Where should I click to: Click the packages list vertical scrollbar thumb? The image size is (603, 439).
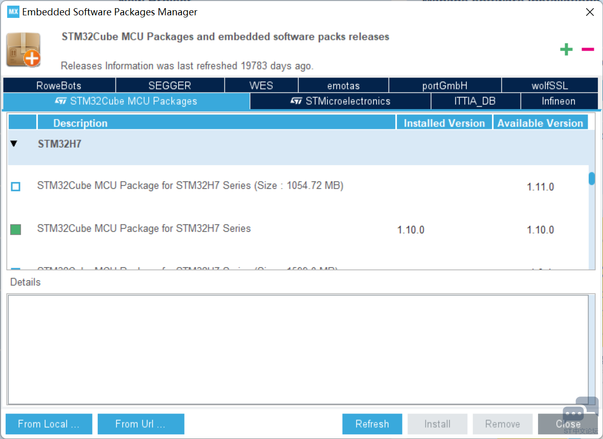tap(592, 179)
